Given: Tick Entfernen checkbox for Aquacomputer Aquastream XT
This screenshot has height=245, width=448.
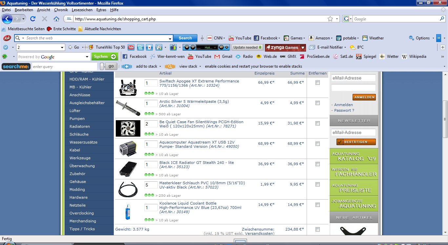Looking at the screenshot, I should (317, 144).
